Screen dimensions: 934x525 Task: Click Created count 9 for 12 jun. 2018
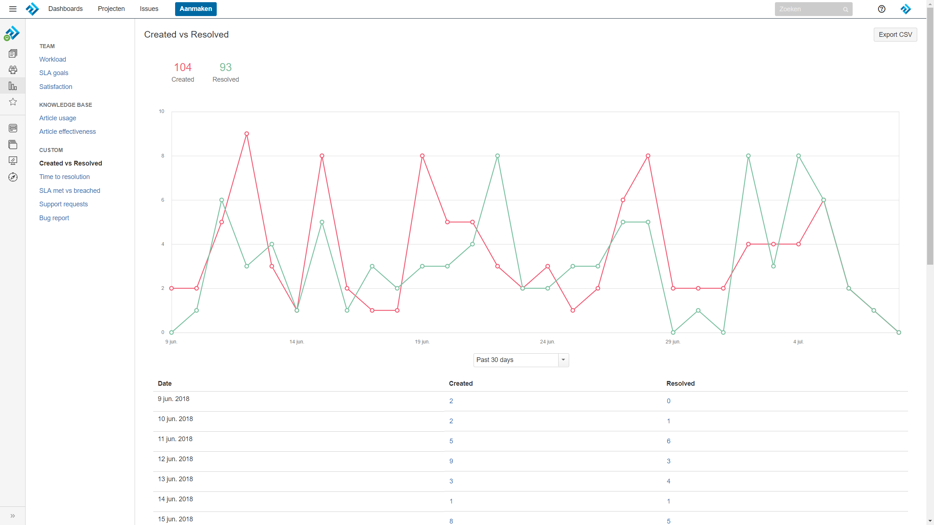pos(451,461)
